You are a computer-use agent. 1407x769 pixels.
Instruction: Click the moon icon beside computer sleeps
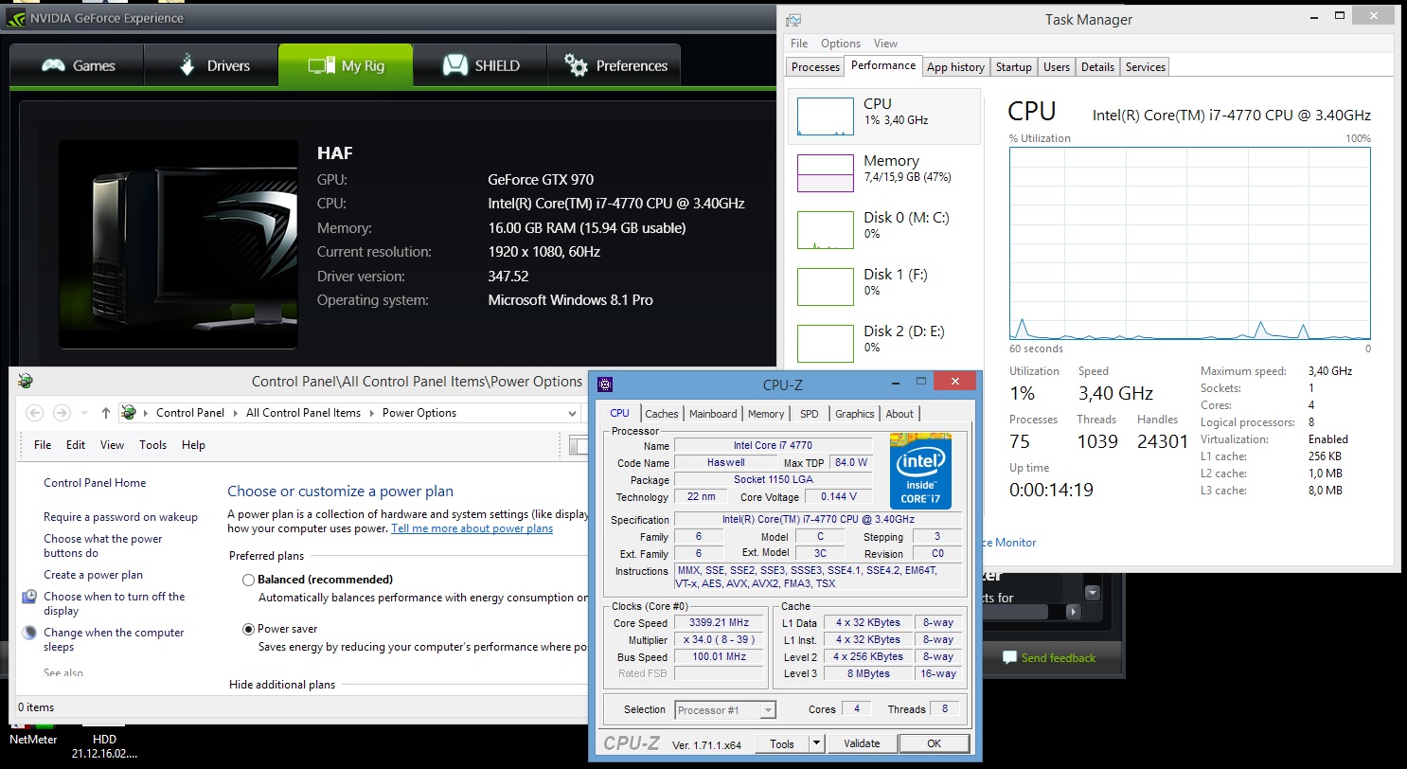[29, 633]
